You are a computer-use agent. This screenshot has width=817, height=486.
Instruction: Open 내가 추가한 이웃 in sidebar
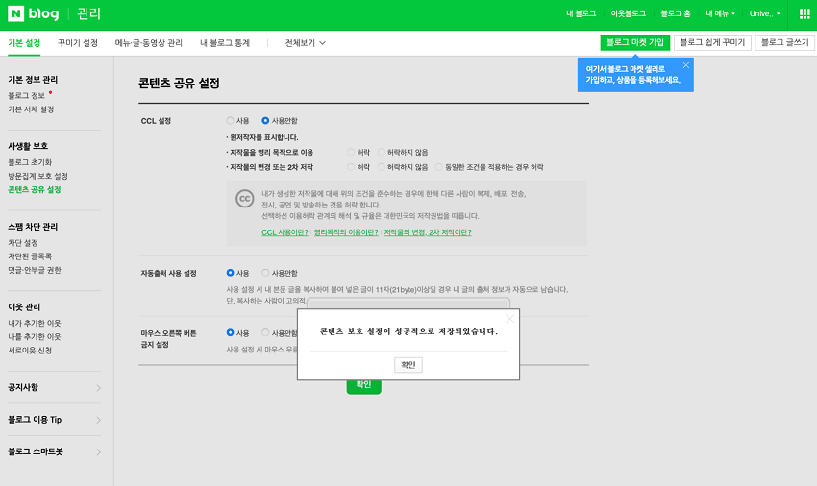(35, 323)
